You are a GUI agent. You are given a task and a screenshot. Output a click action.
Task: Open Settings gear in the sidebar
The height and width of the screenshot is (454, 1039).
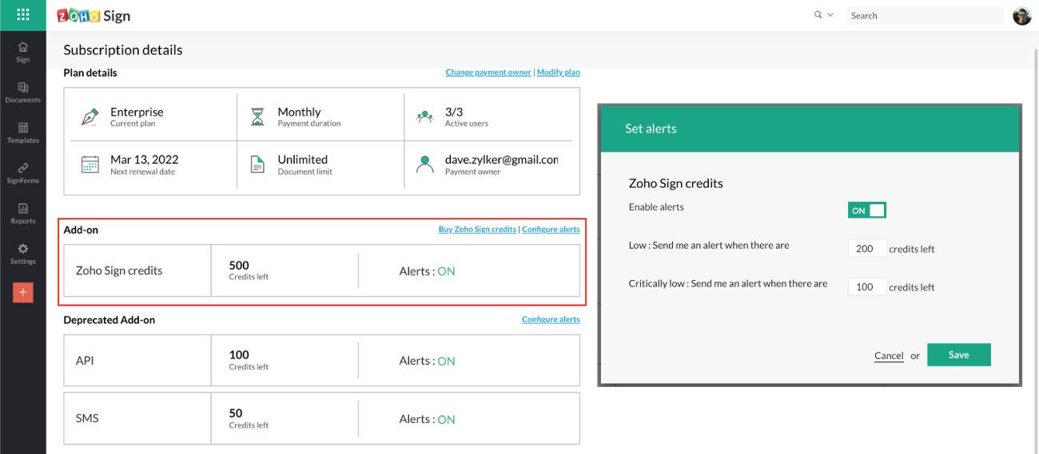click(23, 255)
